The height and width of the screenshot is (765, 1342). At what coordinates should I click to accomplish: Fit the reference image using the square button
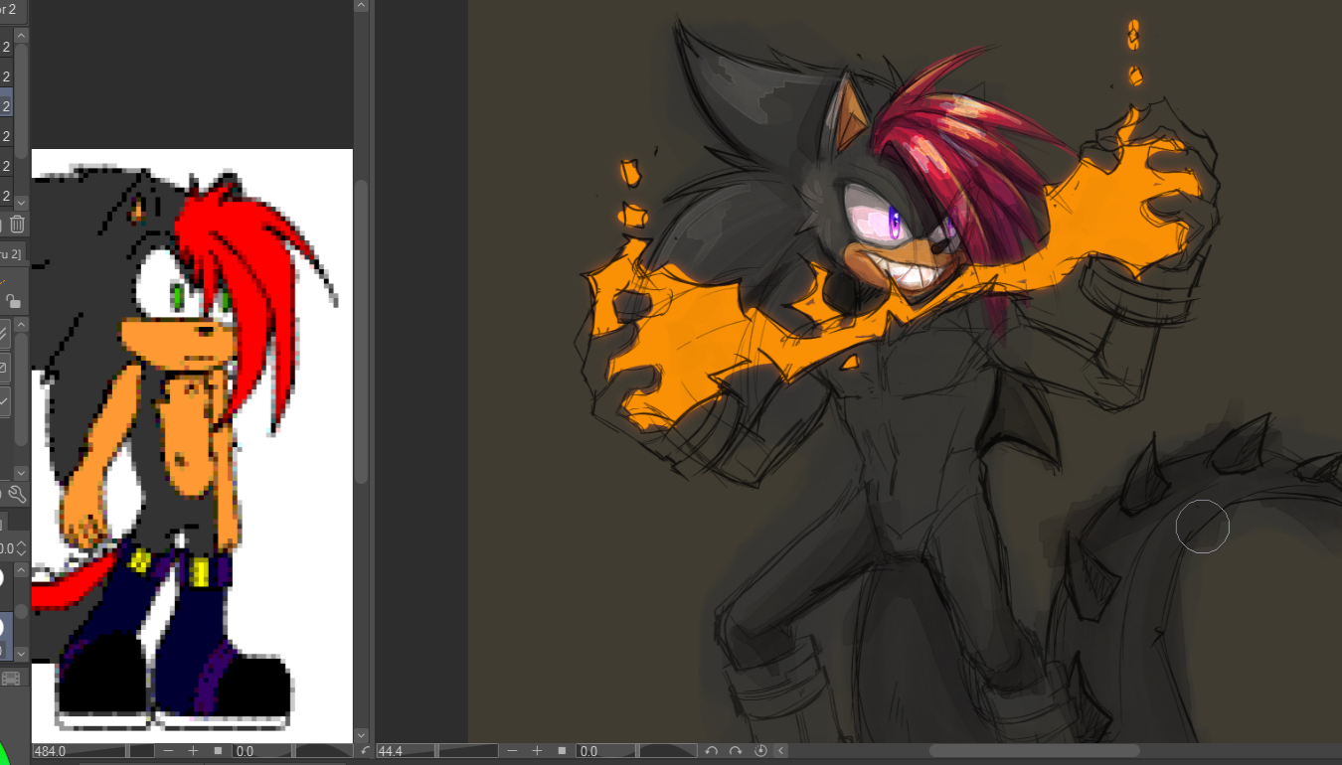[x=218, y=751]
